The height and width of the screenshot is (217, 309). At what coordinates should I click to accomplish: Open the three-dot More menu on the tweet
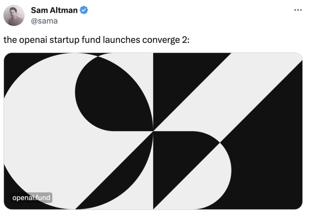click(x=298, y=10)
